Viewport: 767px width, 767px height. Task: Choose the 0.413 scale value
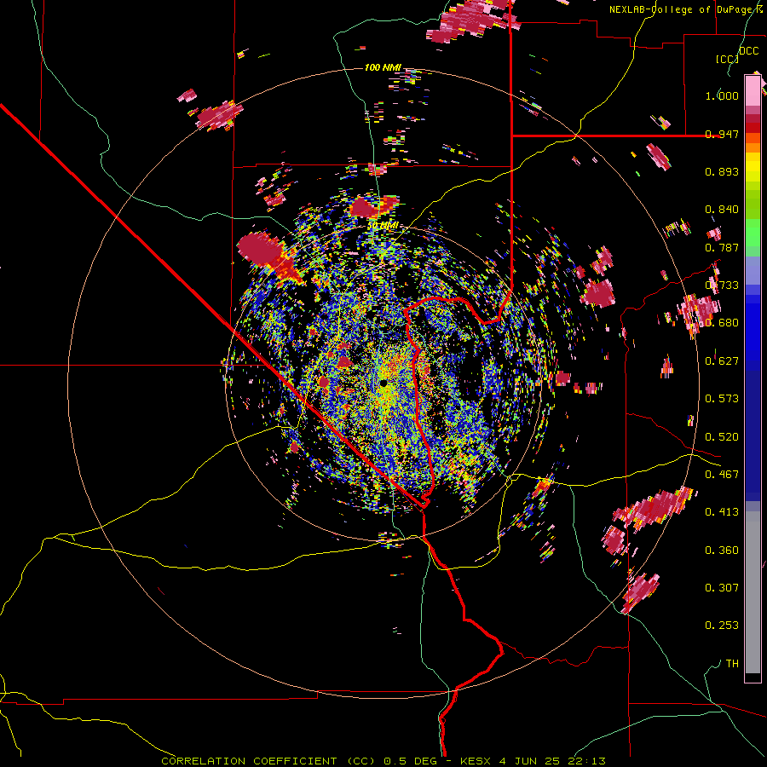click(x=722, y=512)
